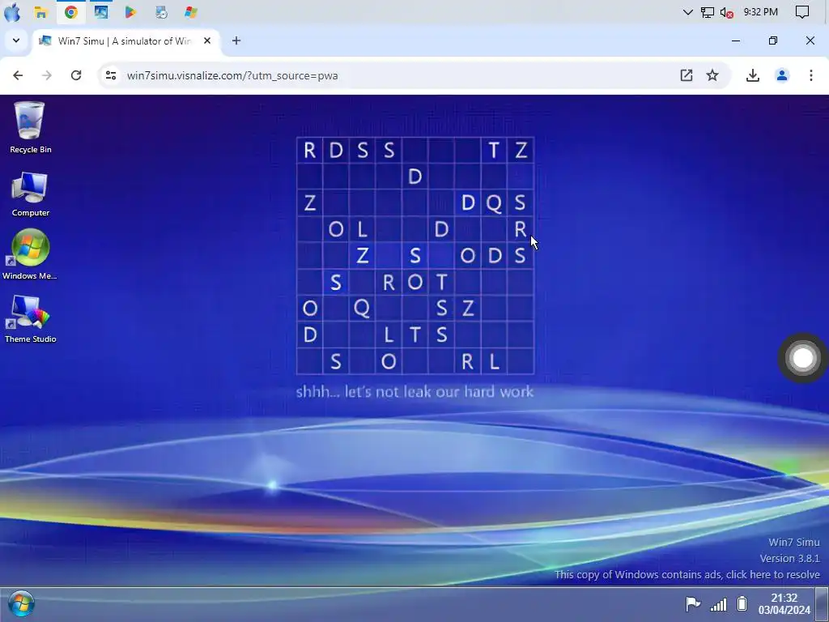This screenshot has height=622, width=829.
Task: Open the notifications speech bubble icon
Action: (802, 12)
